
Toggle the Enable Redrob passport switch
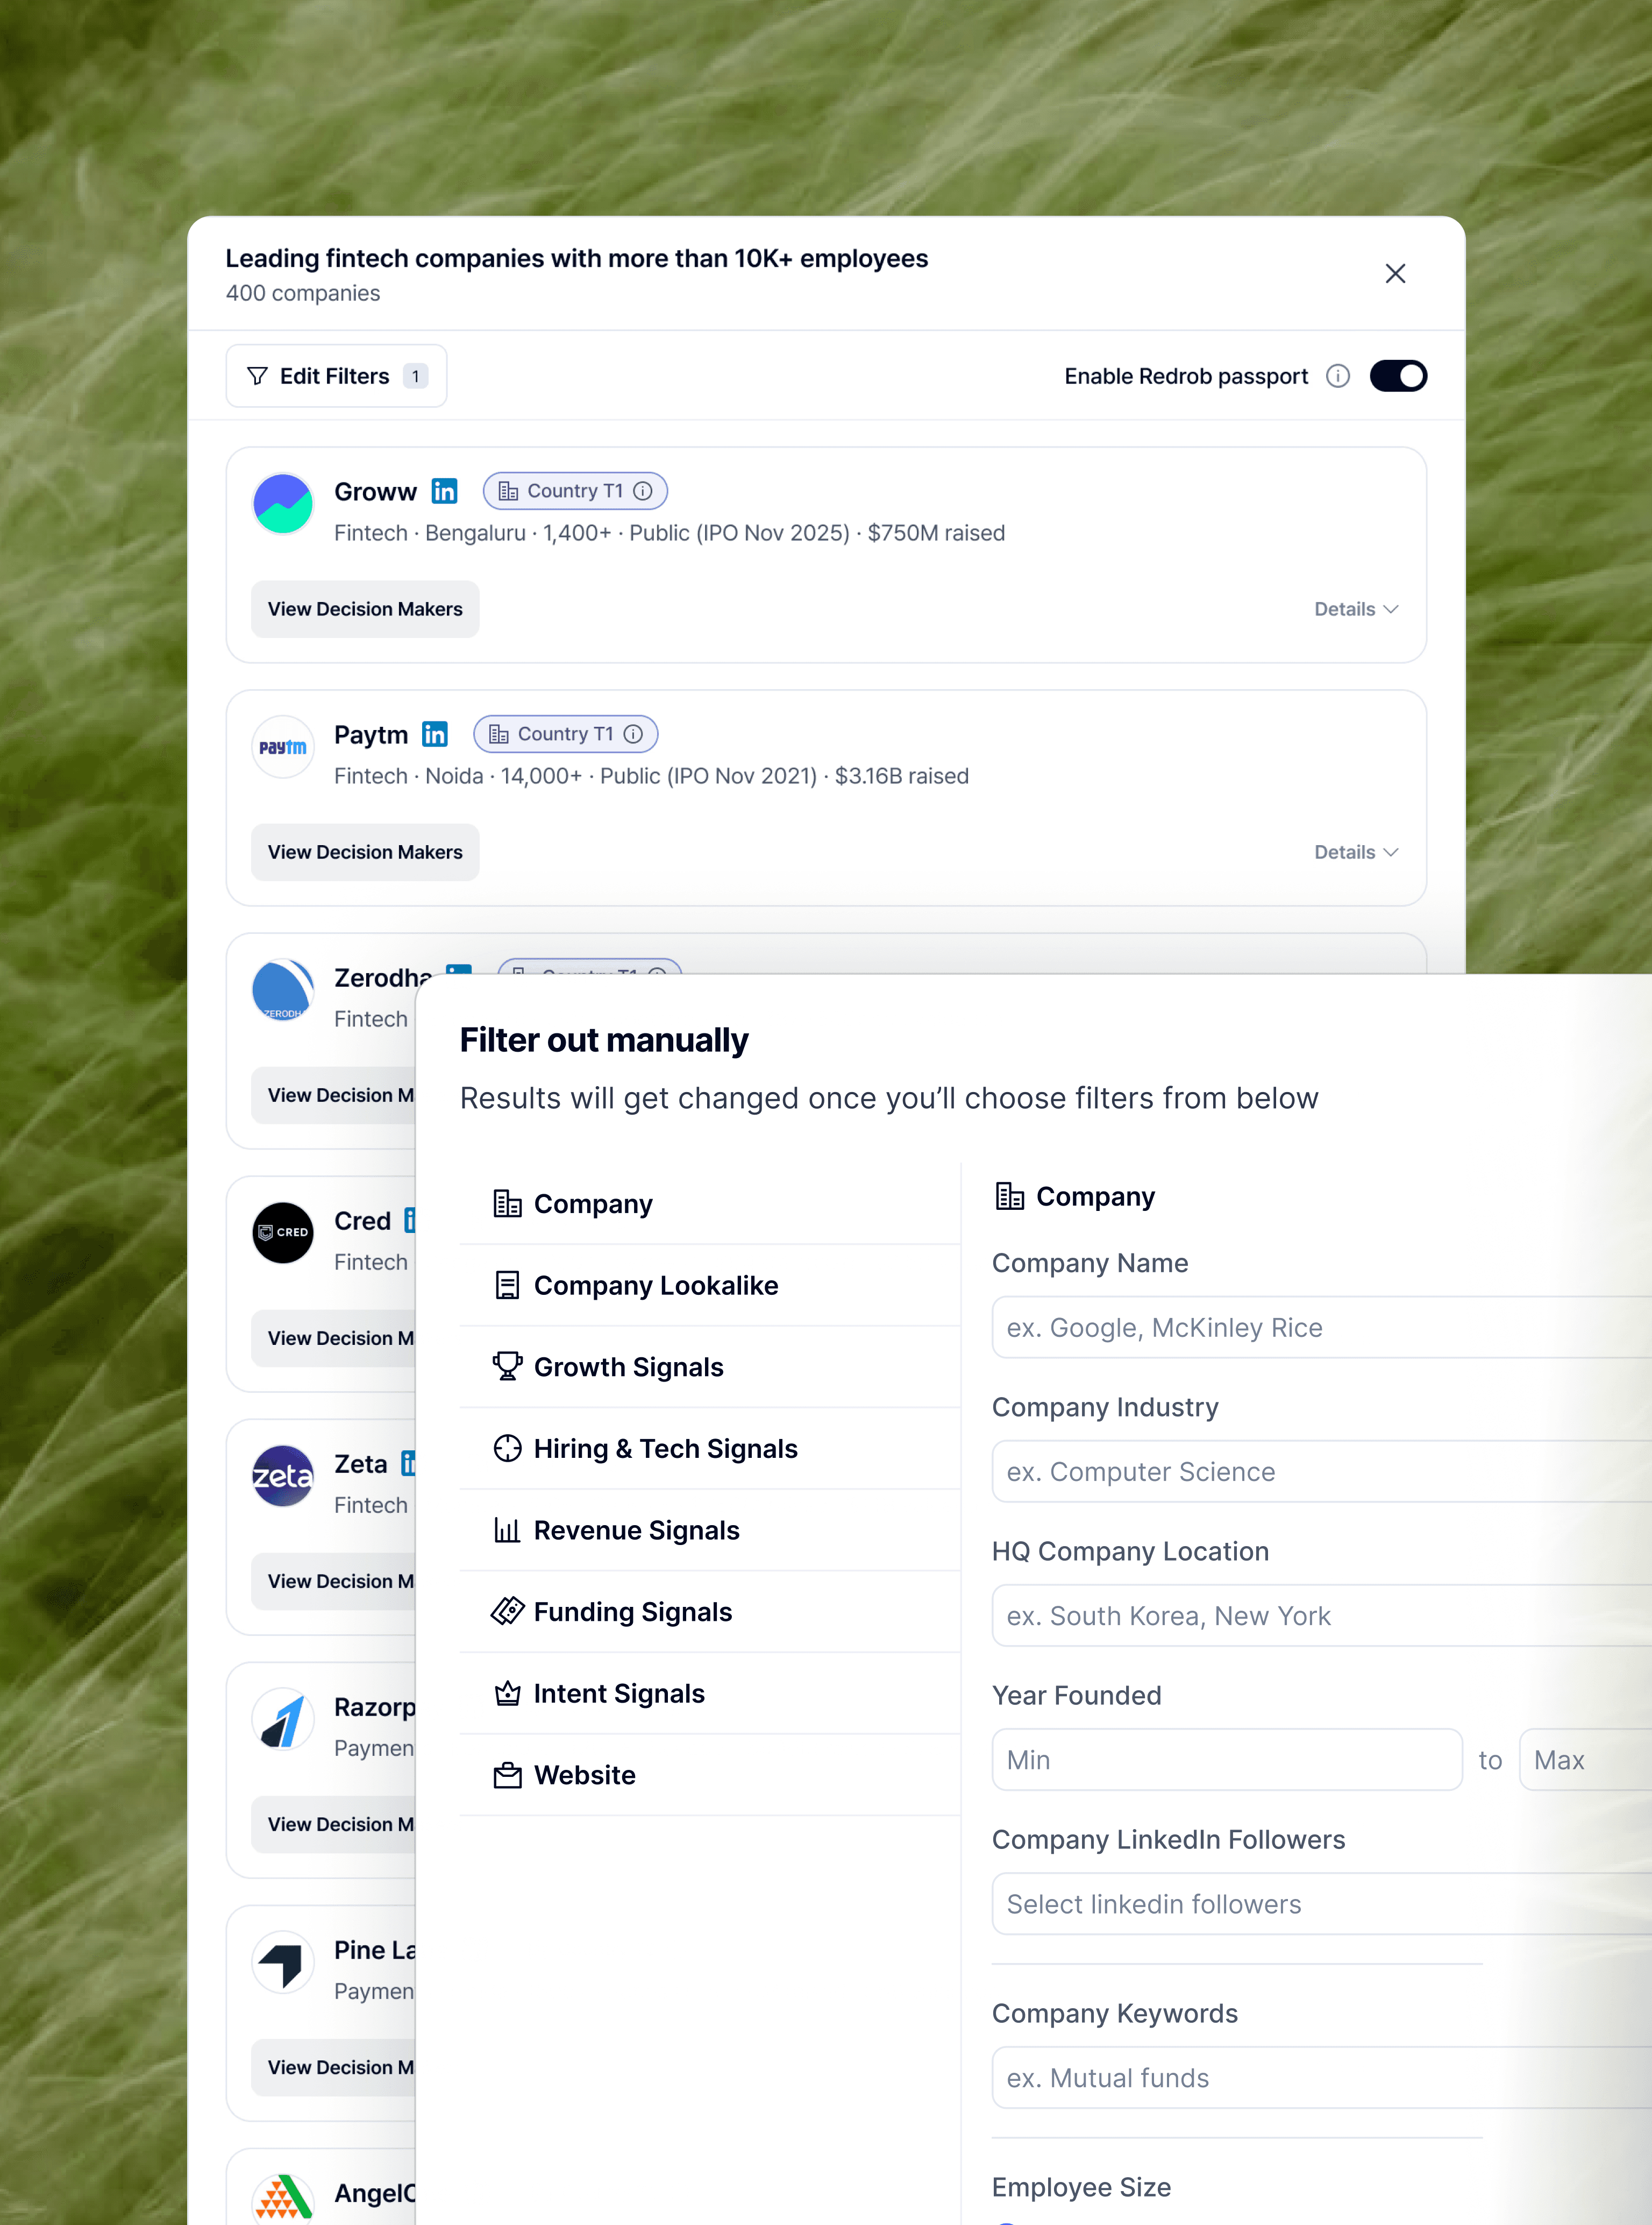click(1397, 376)
